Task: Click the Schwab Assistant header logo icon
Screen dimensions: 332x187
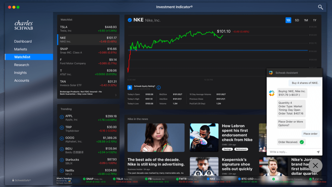Action: click(x=271, y=73)
